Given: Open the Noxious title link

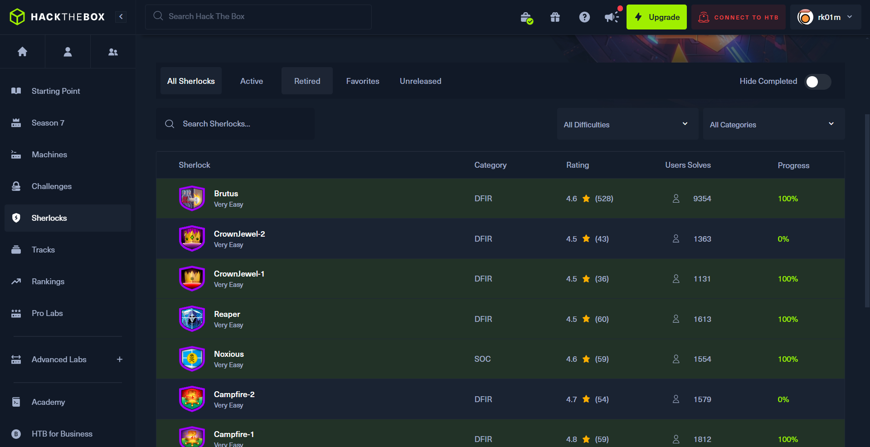Looking at the screenshot, I should 228,354.
